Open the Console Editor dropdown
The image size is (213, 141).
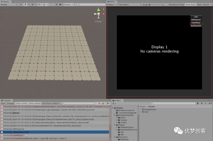click(56, 103)
